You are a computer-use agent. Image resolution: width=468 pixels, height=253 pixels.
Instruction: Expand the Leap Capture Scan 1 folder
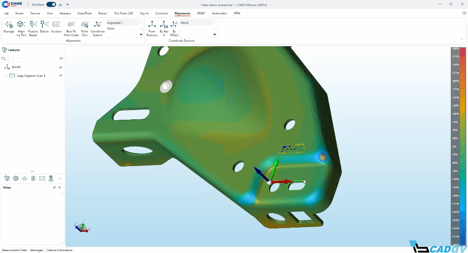pos(6,76)
